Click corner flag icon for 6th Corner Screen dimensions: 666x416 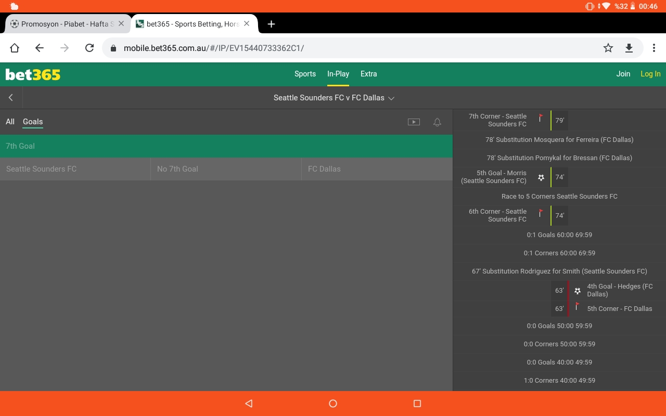[x=541, y=213]
